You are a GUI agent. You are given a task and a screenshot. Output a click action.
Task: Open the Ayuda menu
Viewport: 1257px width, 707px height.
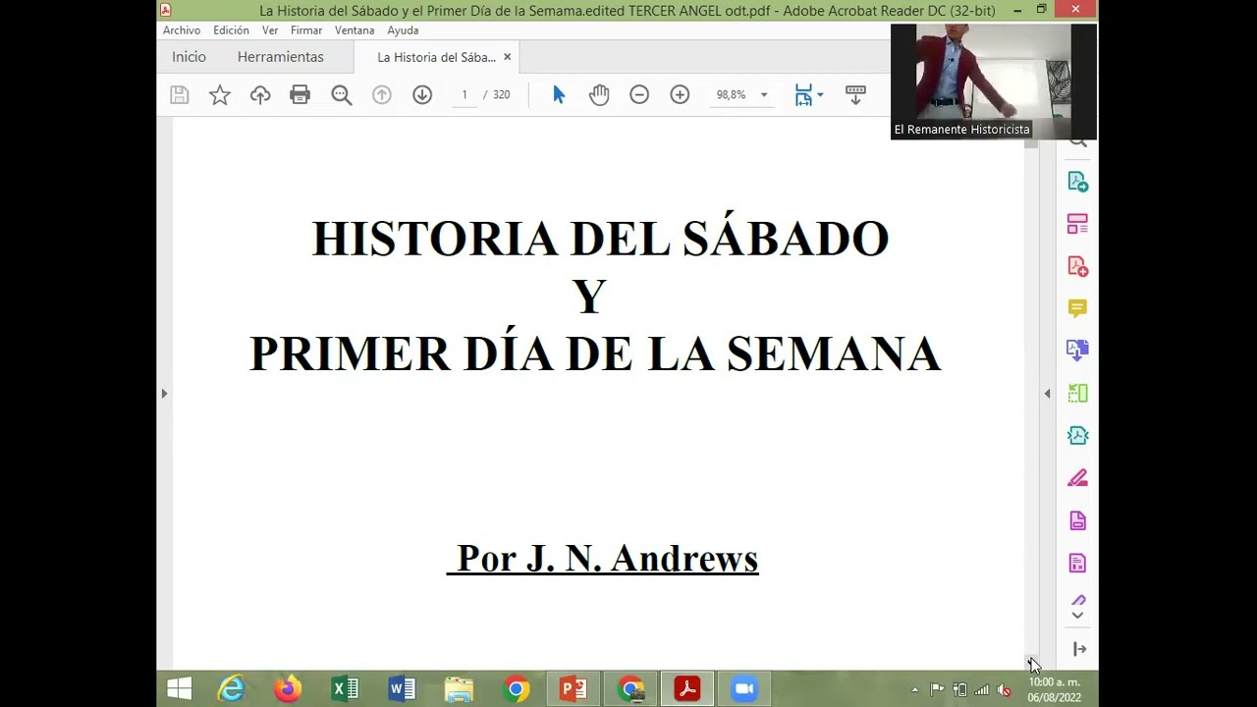(403, 30)
